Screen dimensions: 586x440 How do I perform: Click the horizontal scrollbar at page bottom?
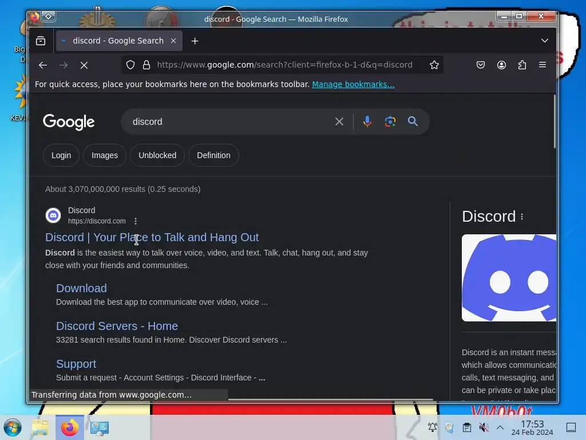(330, 399)
